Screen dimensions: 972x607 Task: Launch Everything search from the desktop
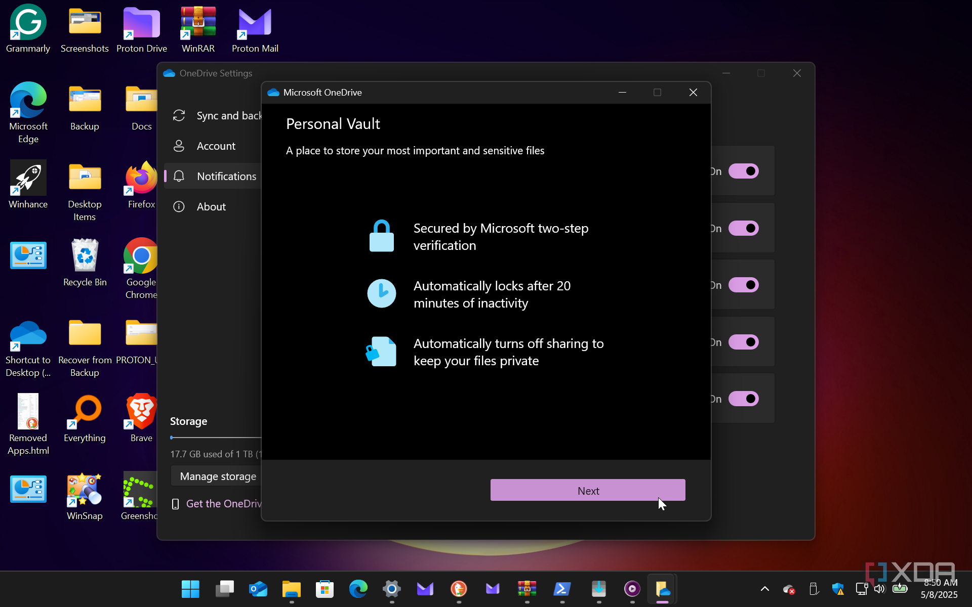[x=85, y=411]
